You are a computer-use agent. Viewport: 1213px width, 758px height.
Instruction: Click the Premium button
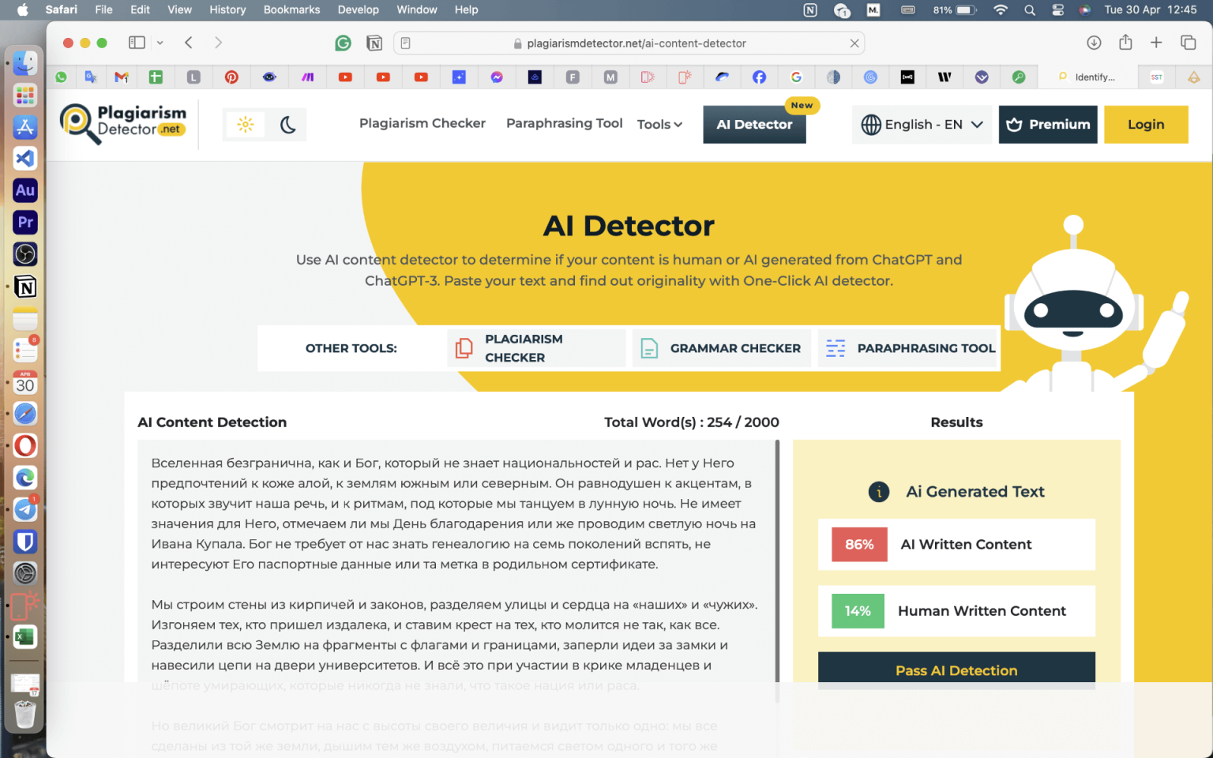(1048, 125)
